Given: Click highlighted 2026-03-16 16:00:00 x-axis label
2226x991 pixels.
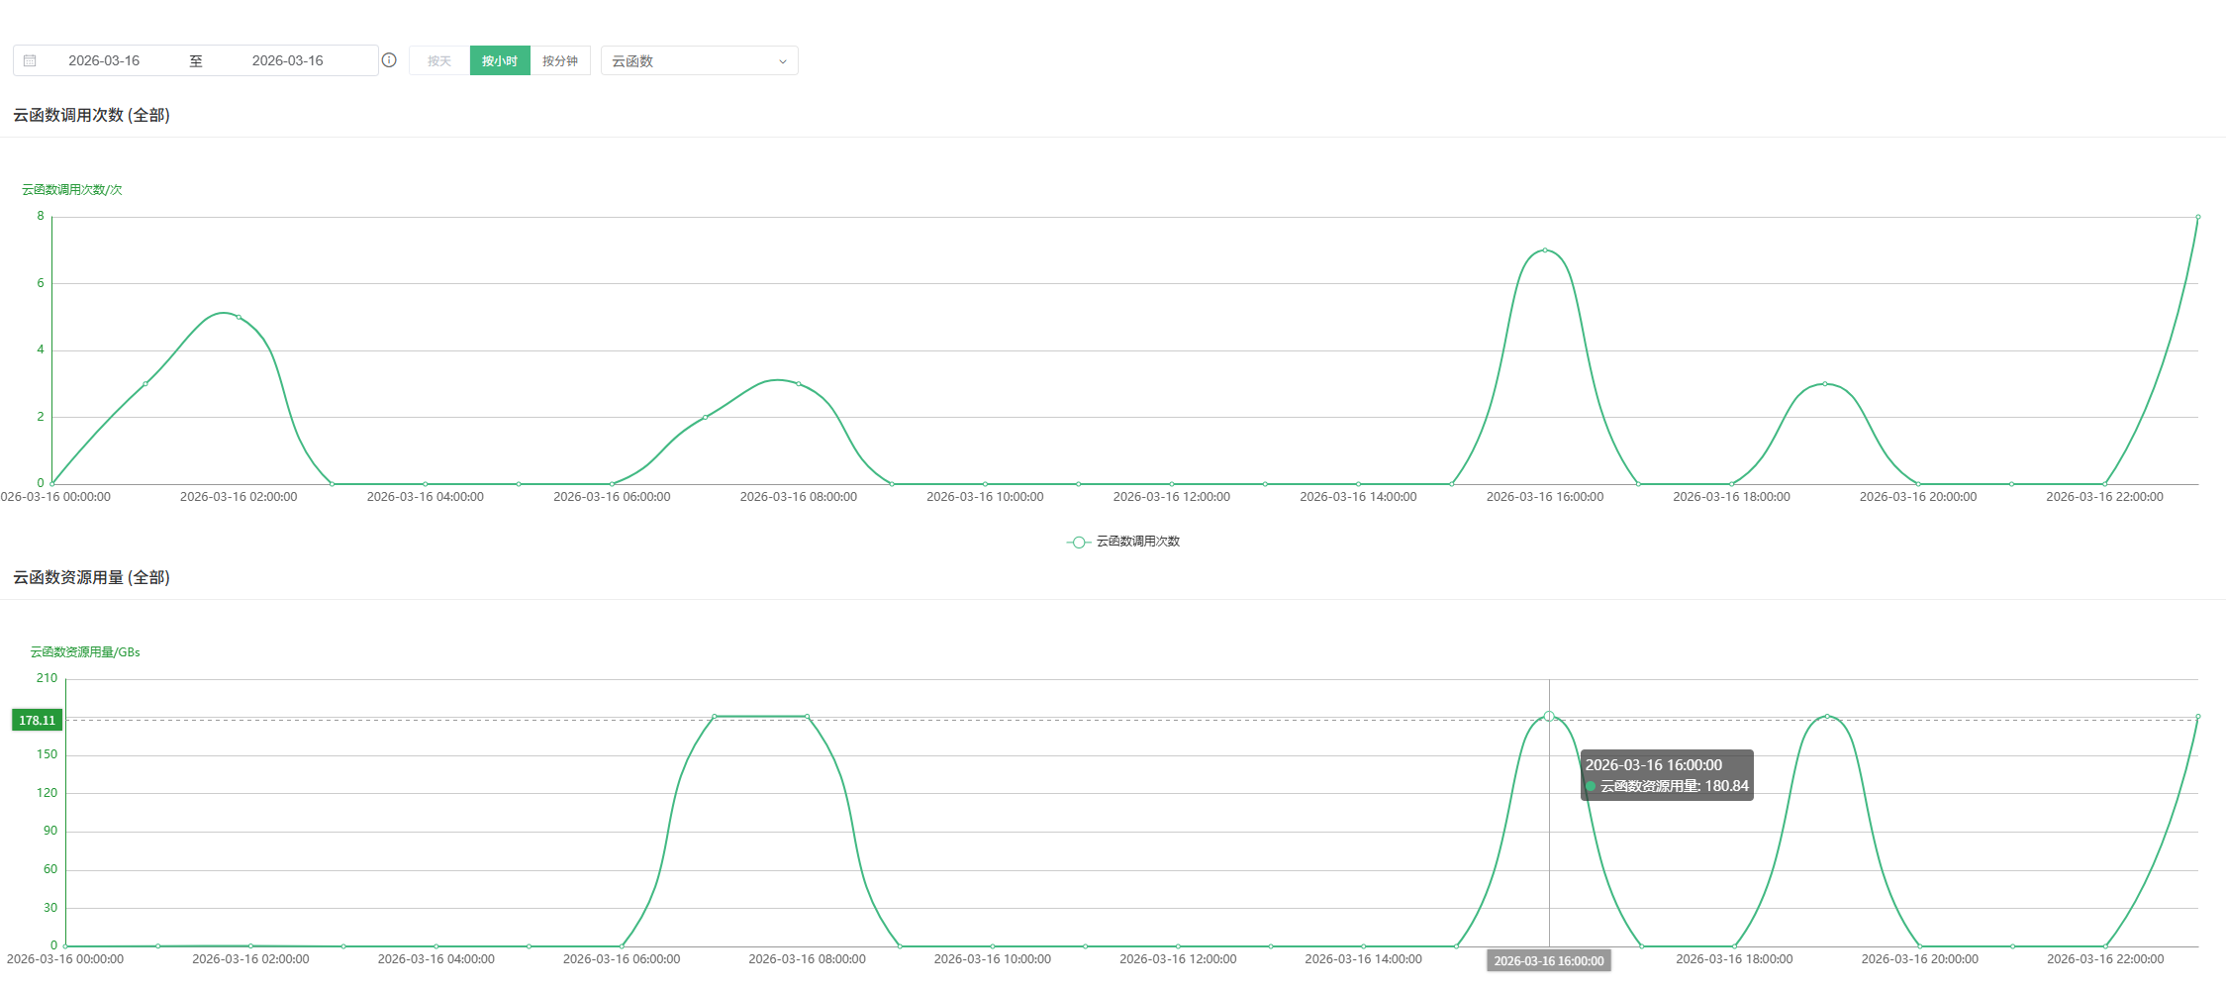Looking at the screenshot, I should (x=1548, y=960).
